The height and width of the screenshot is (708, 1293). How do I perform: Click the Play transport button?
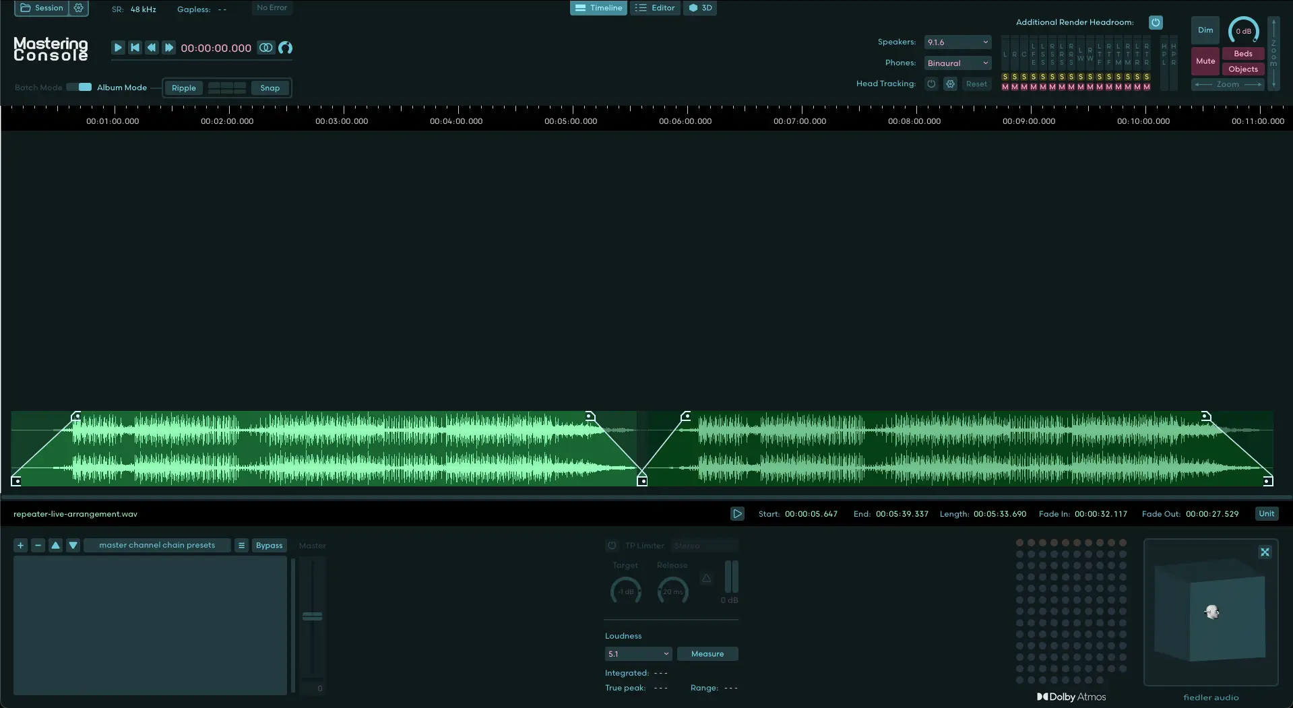point(118,48)
